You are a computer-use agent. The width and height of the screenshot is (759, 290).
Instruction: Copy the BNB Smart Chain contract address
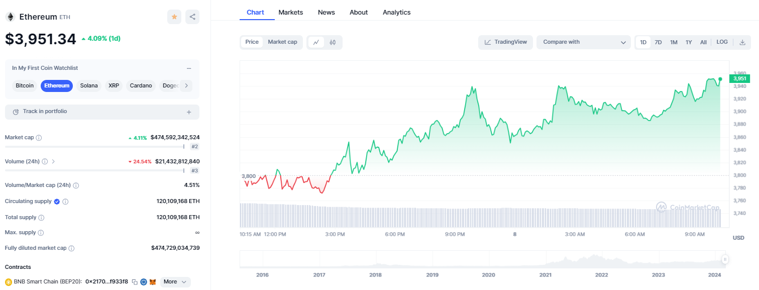(x=135, y=282)
